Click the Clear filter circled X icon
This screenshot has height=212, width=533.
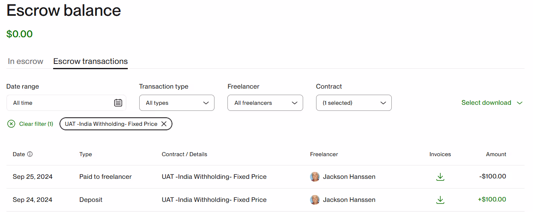(x=11, y=124)
